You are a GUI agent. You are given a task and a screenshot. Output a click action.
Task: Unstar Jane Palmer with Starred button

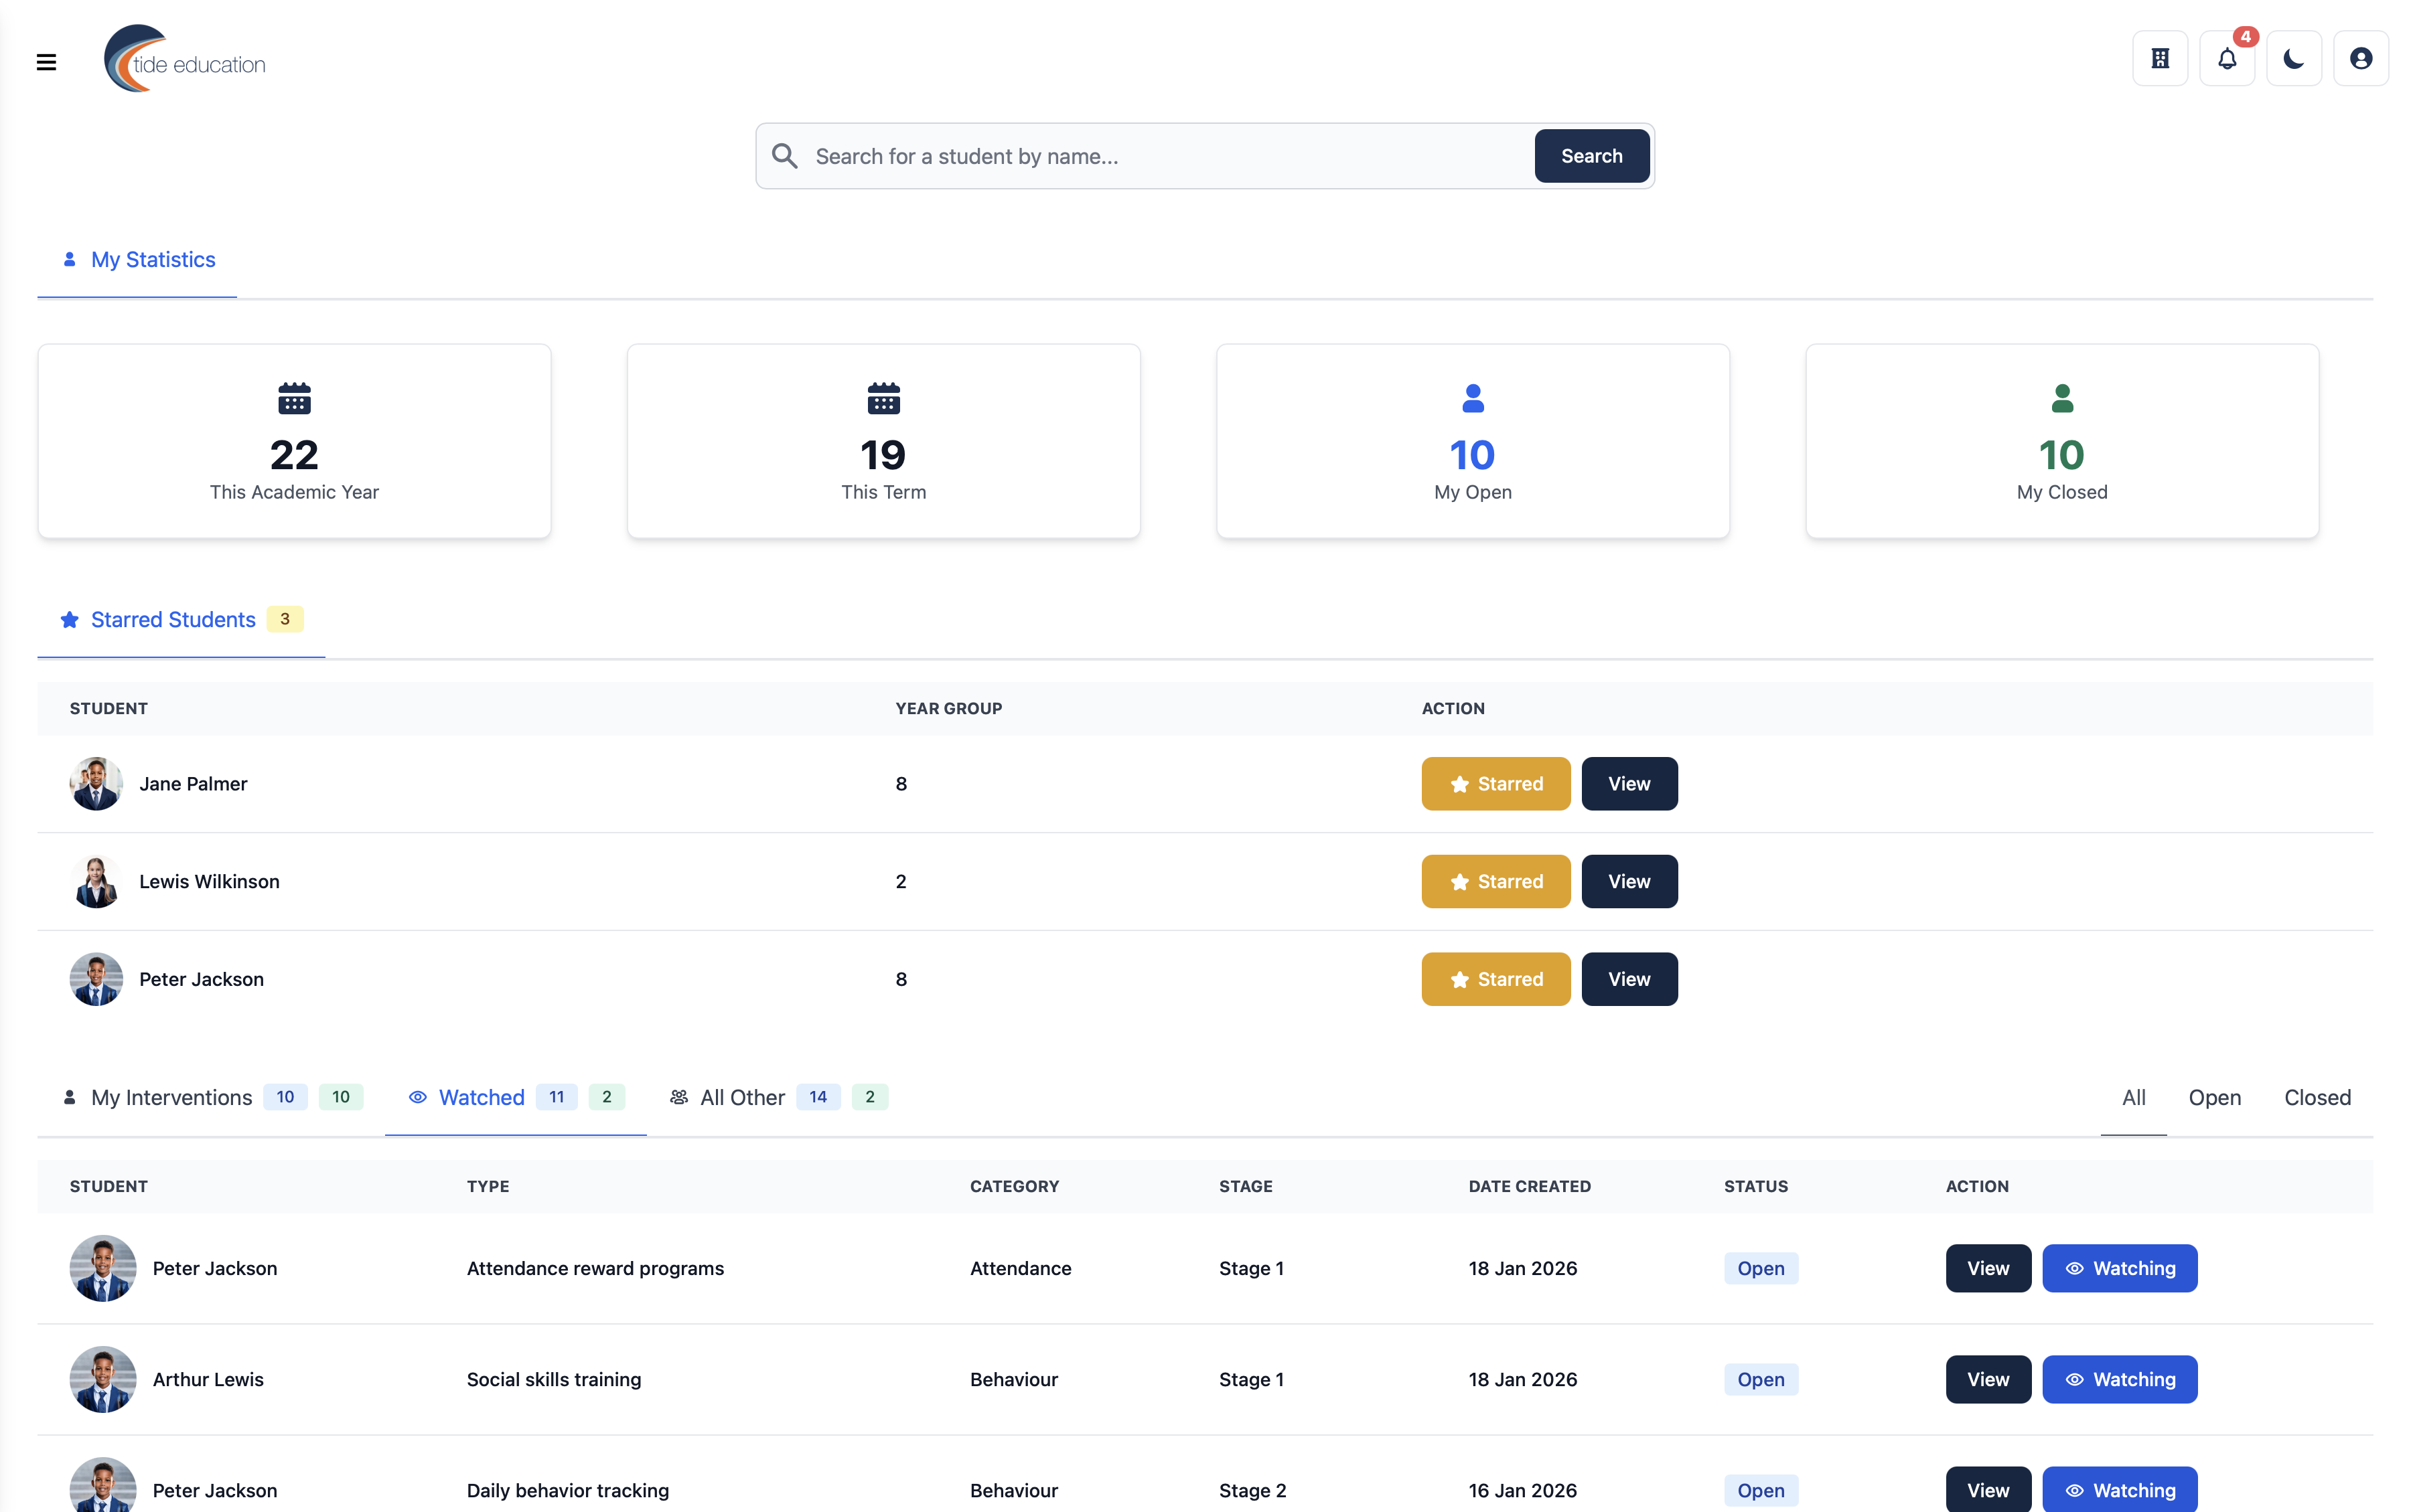[x=1495, y=784]
